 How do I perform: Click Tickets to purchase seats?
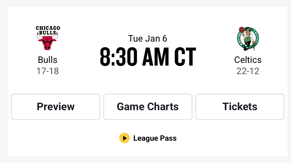point(240,107)
